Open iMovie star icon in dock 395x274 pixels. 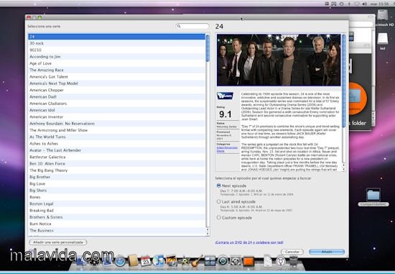tap(185, 261)
